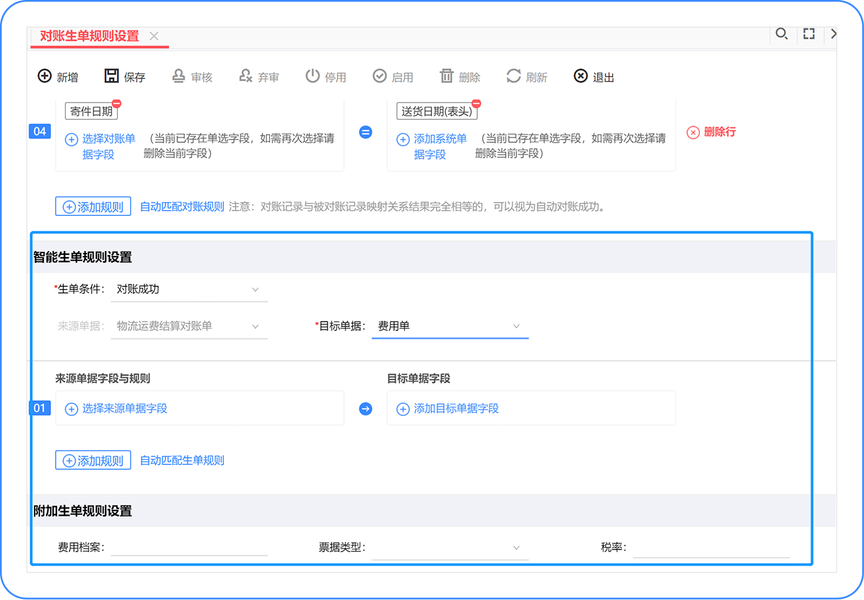Click 选择来源单据字段 link in row 01
This screenshot has height=600, width=864.
124,409
